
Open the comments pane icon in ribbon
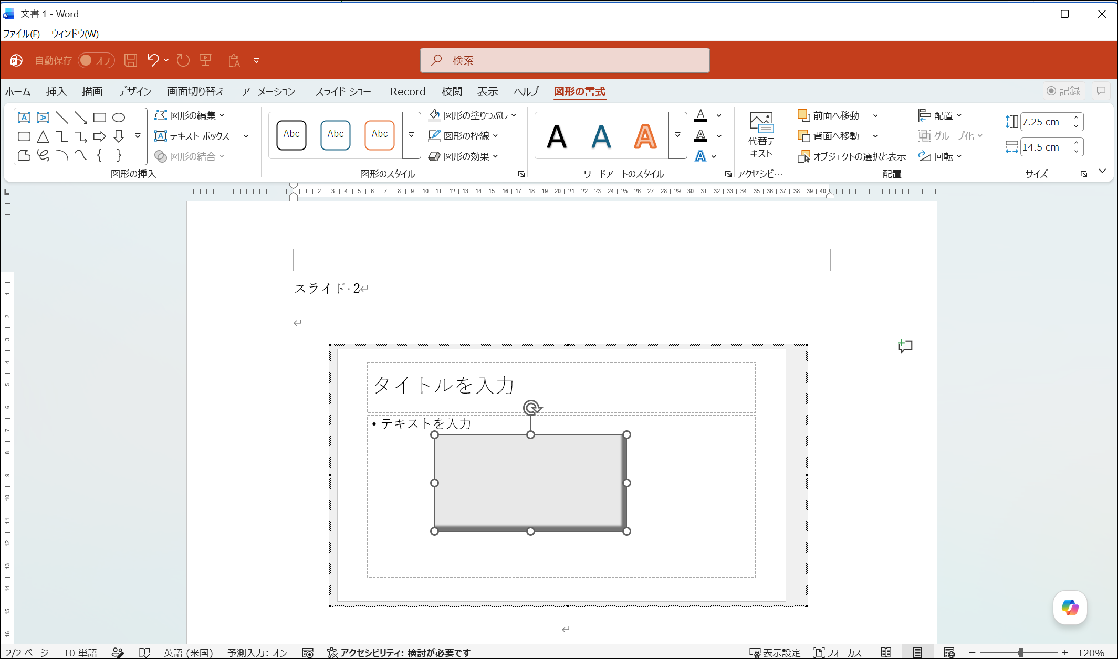(1101, 91)
